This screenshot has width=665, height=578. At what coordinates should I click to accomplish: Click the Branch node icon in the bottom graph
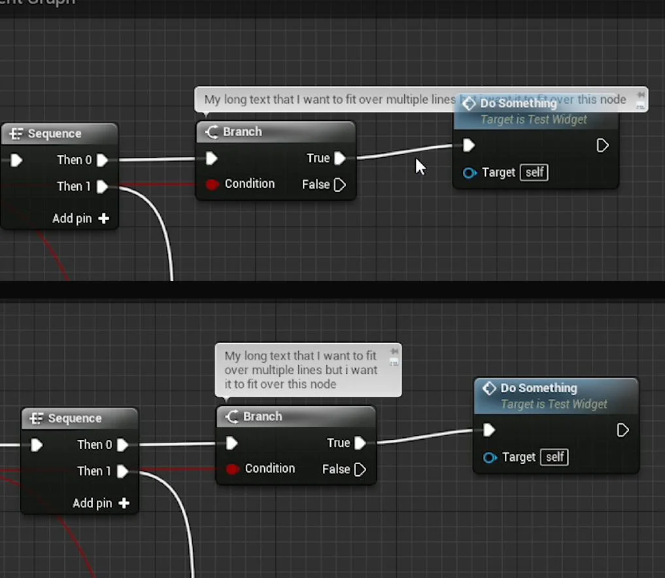(x=231, y=416)
